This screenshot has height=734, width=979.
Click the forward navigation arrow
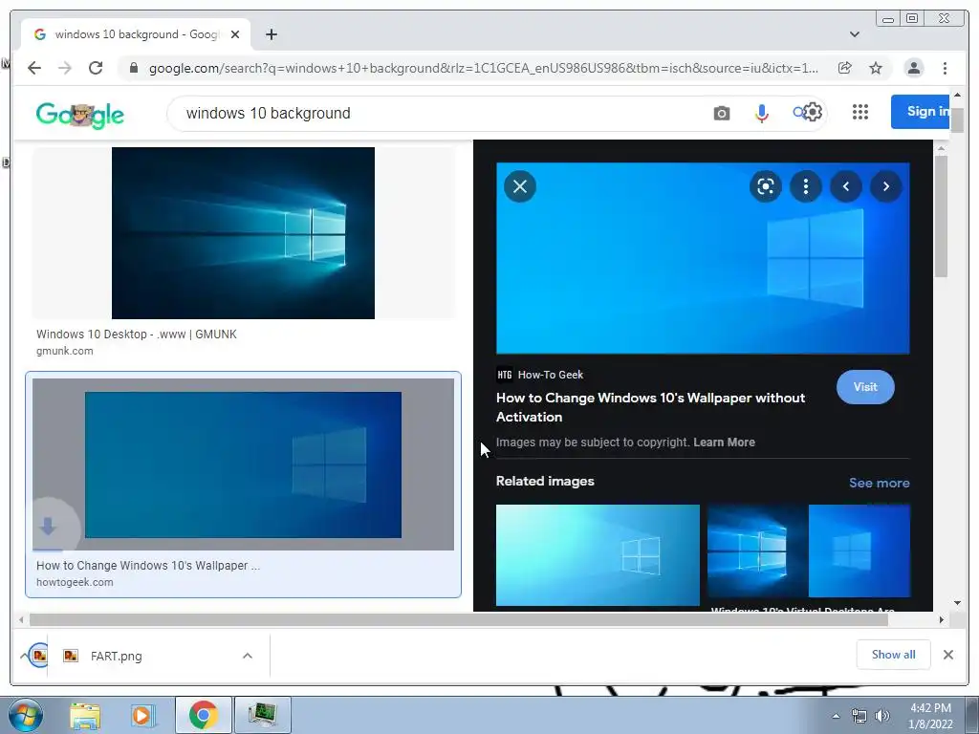(65, 68)
